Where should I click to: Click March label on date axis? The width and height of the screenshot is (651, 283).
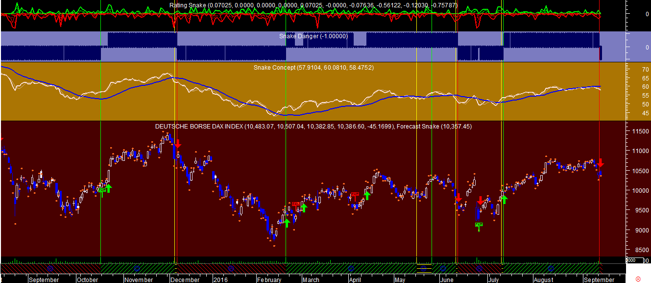pos(311,280)
